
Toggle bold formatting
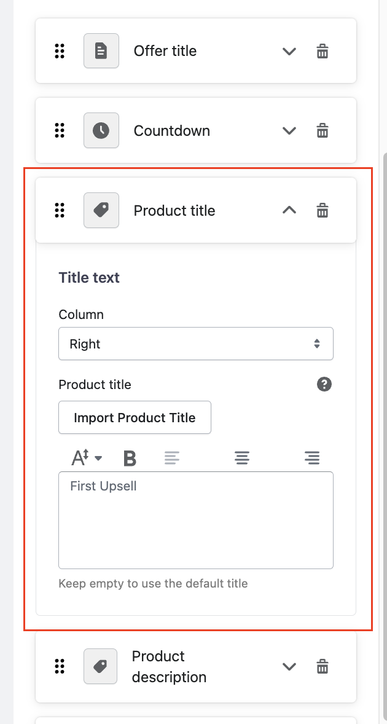coord(130,458)
